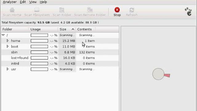197x111 pixels.
Task: Click the GNOME foot logo icon
Action: coord(188,12)
